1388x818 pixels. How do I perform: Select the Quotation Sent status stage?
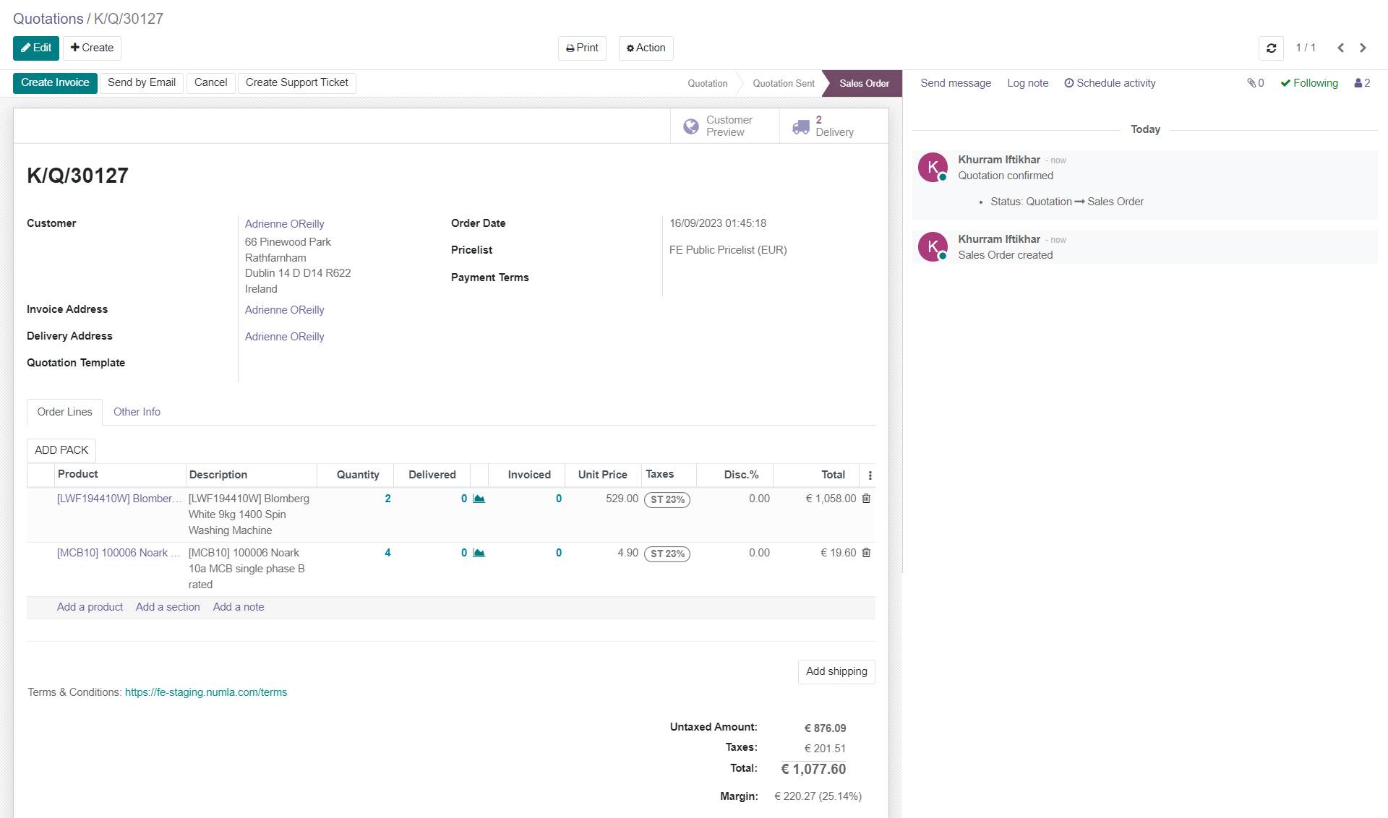[783, 83]
